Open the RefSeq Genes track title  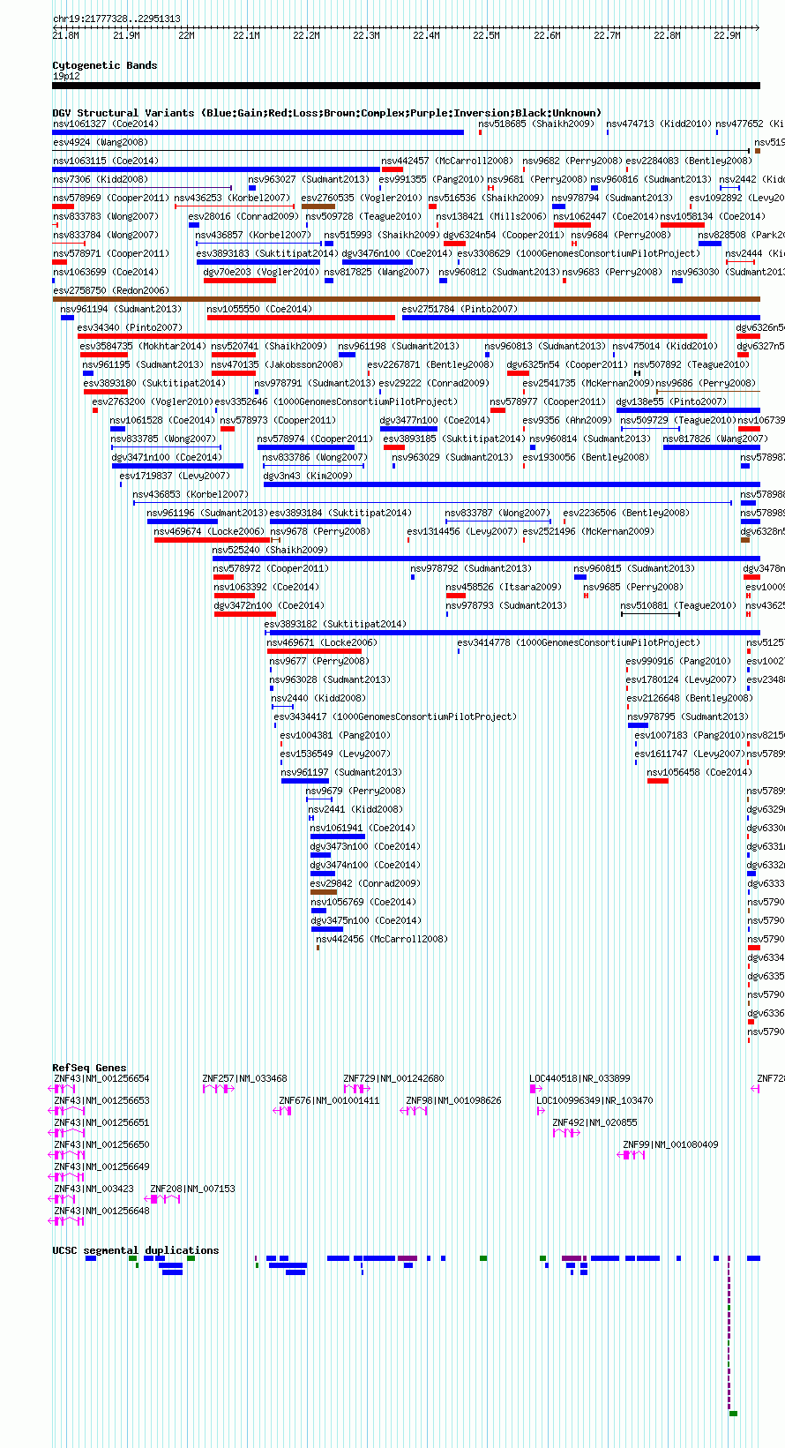pos(89,1068)
